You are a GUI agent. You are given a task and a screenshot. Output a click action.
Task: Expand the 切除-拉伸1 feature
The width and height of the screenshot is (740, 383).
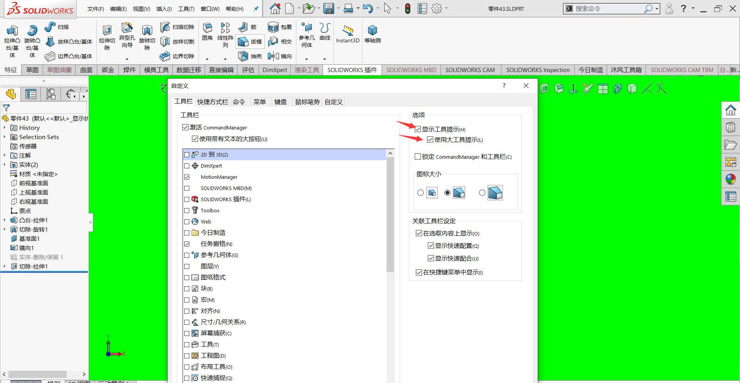pos(5,266)
